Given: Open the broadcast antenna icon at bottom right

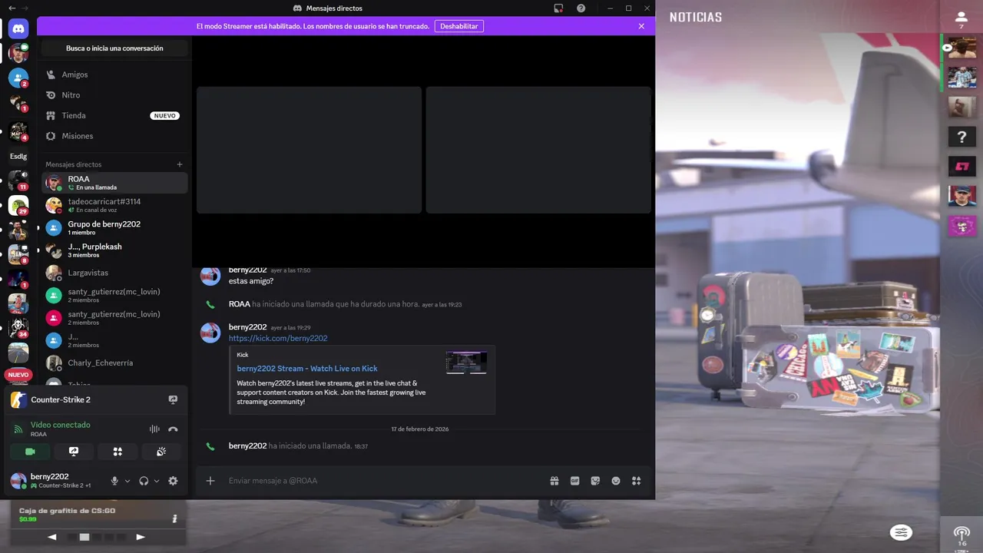Looking at the screenshot, I should tap(961, 532).
